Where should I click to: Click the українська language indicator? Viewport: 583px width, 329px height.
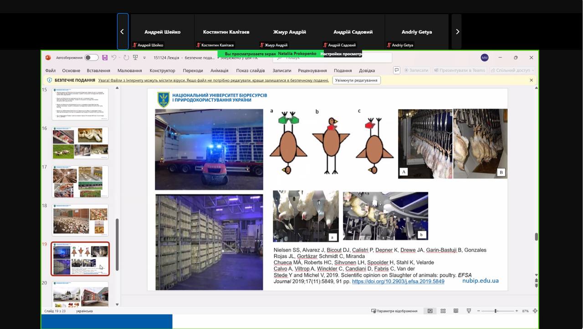pyautogui.click(x=84, y=311)
